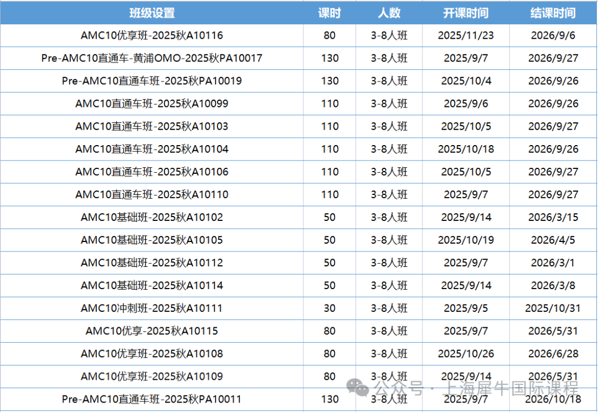Image resolution: width=598 pixels, height=412 pixels.
Task: Select cell AMC10基础班-2025秋A10112
Action: pos(152,262)
